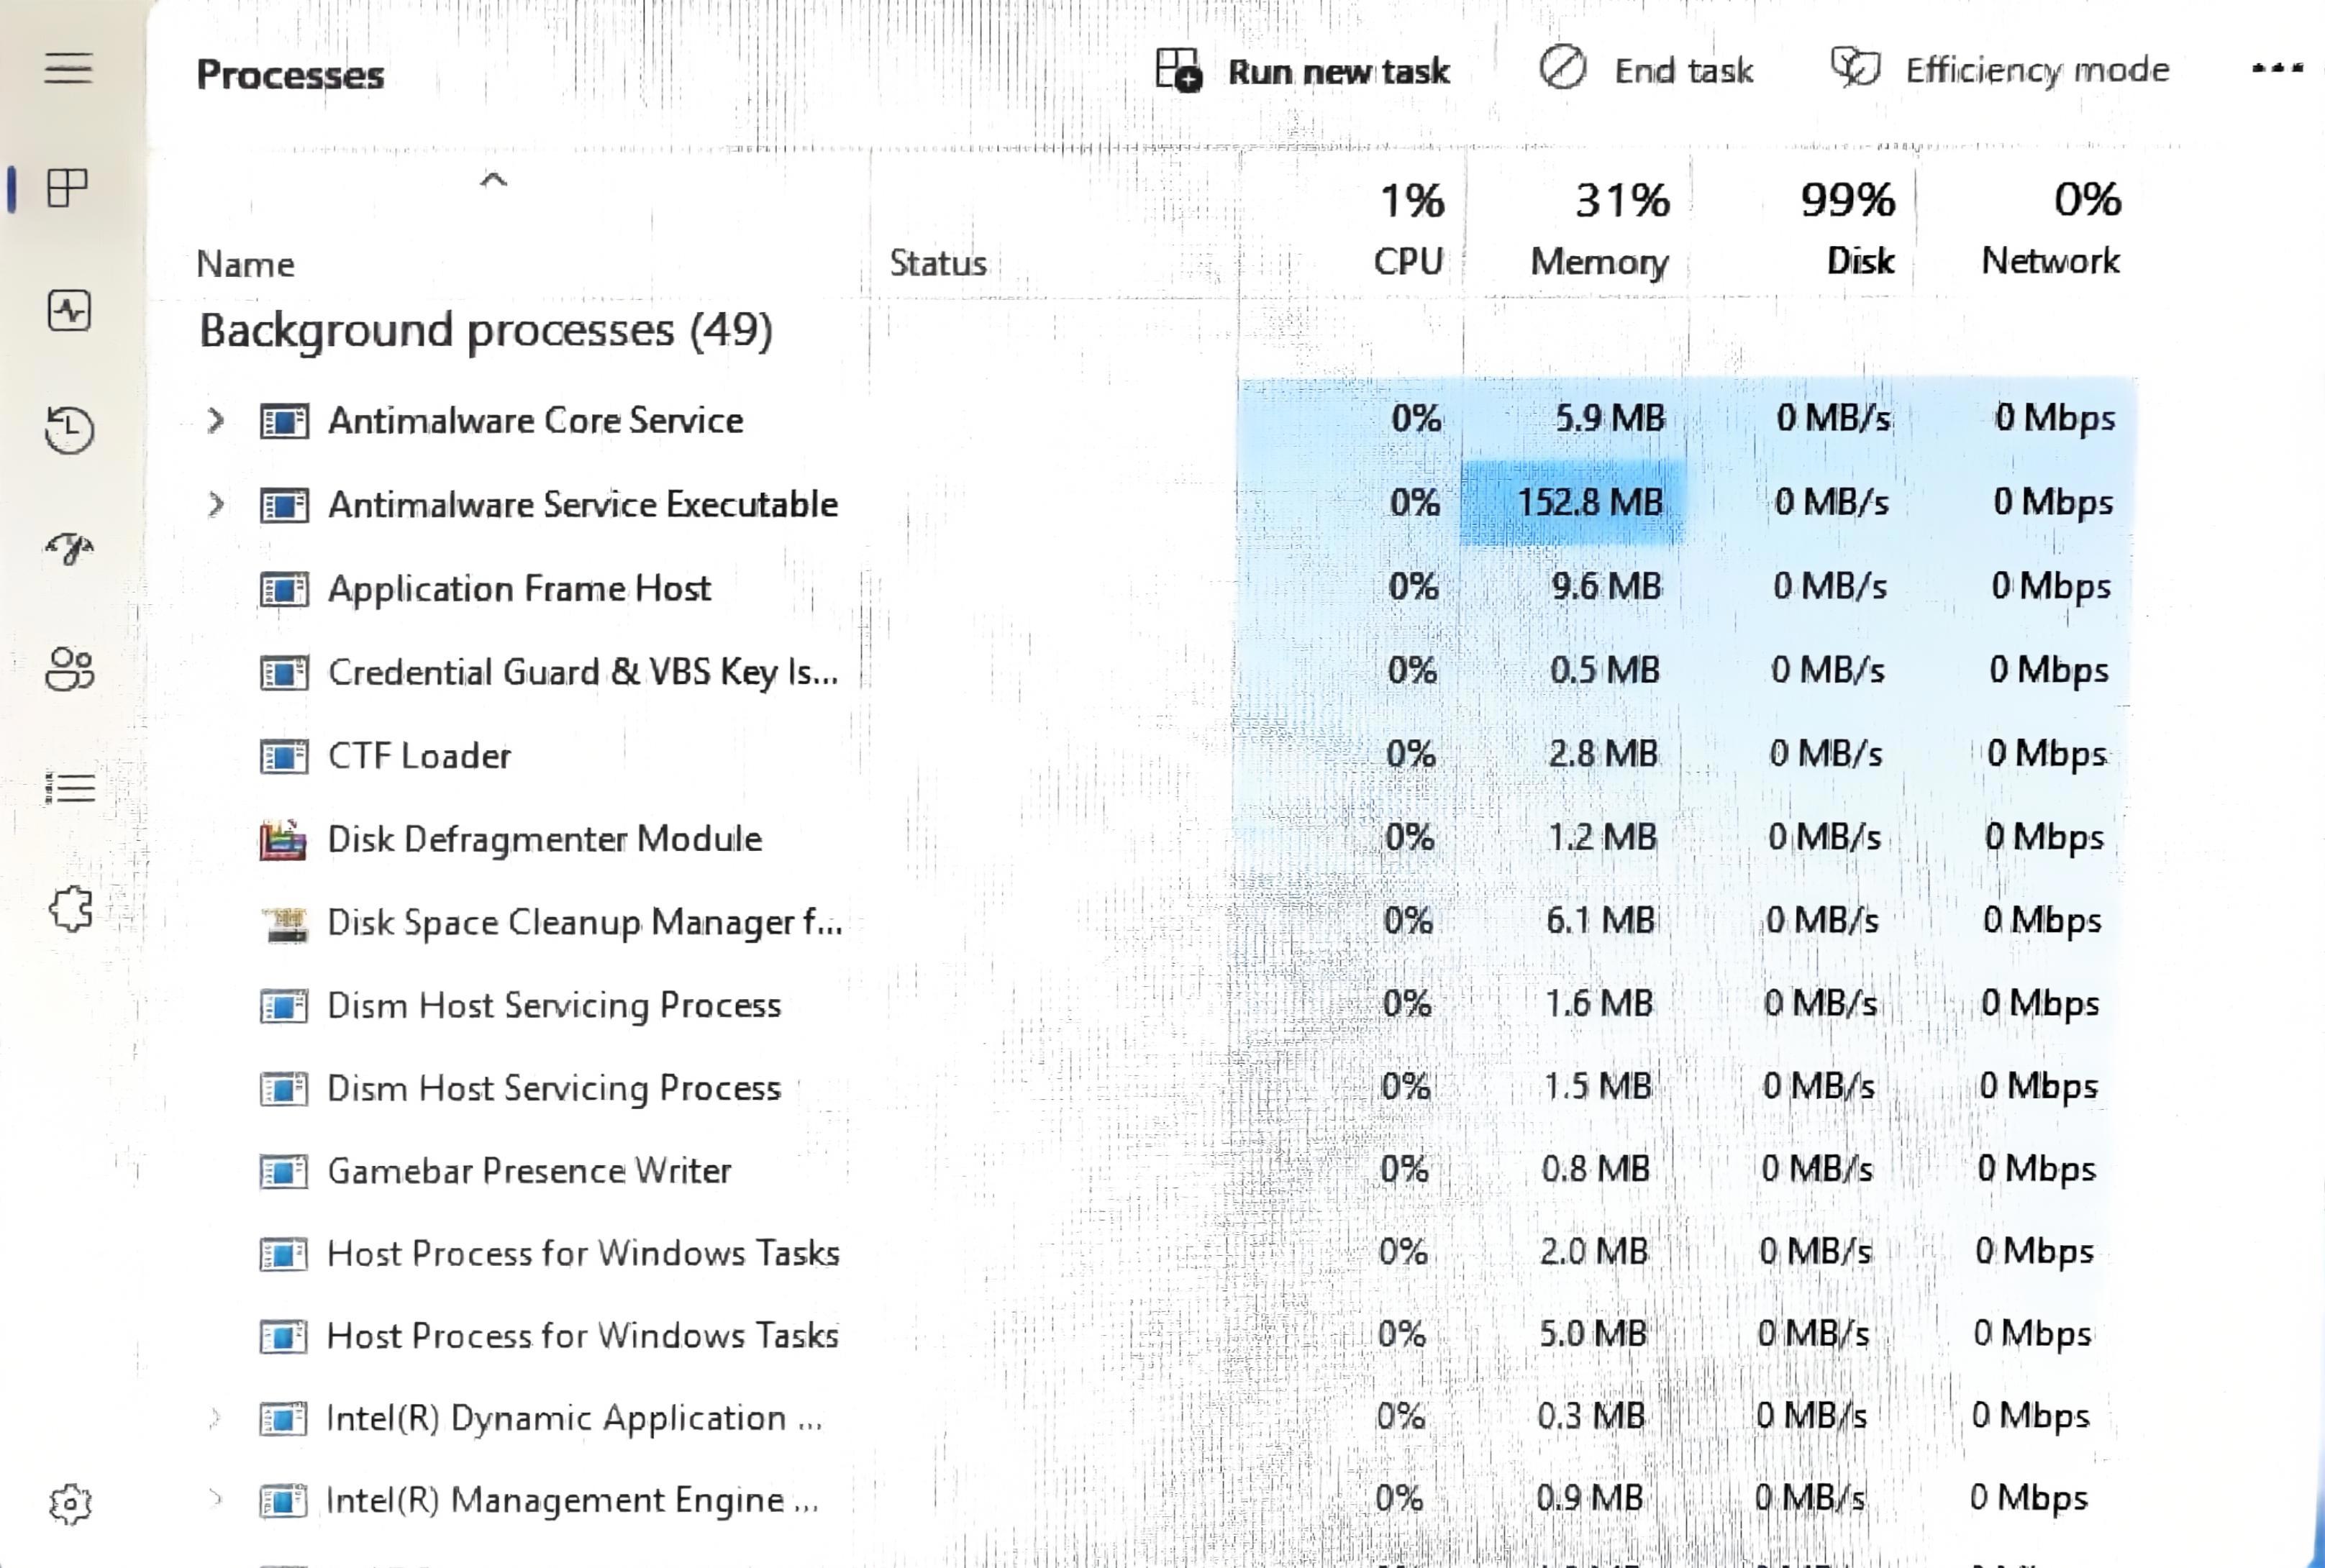Click End task button
Image resolution: width=2325 pixels, height=1568 pixels.
click(x=1646, y=69)
